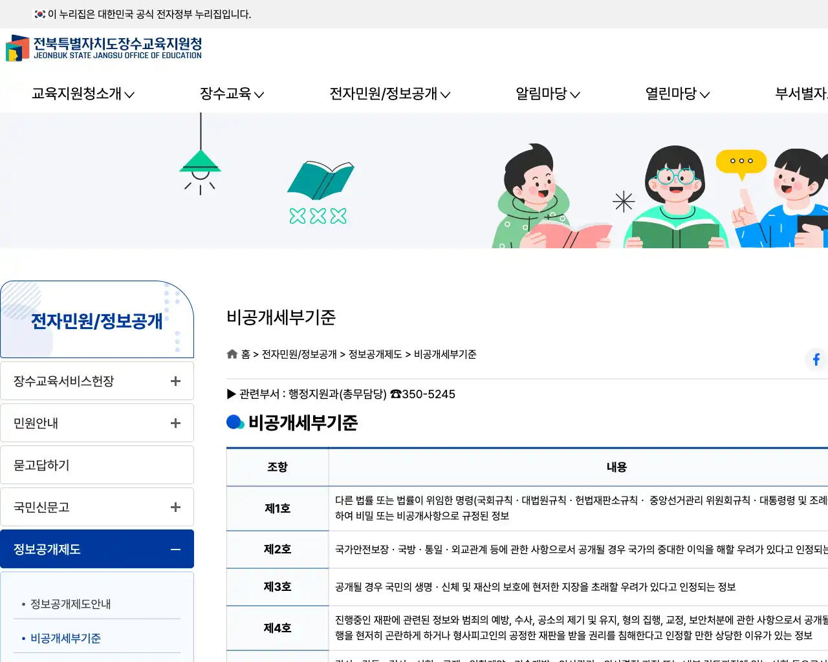
Task: Open 전자민원/정보공개 top menu
Action: (x=389, y=94)
